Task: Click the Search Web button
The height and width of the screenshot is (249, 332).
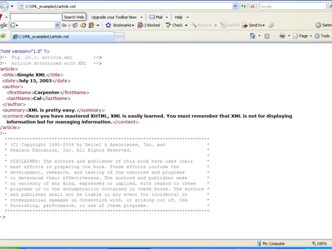Action: 74,17
